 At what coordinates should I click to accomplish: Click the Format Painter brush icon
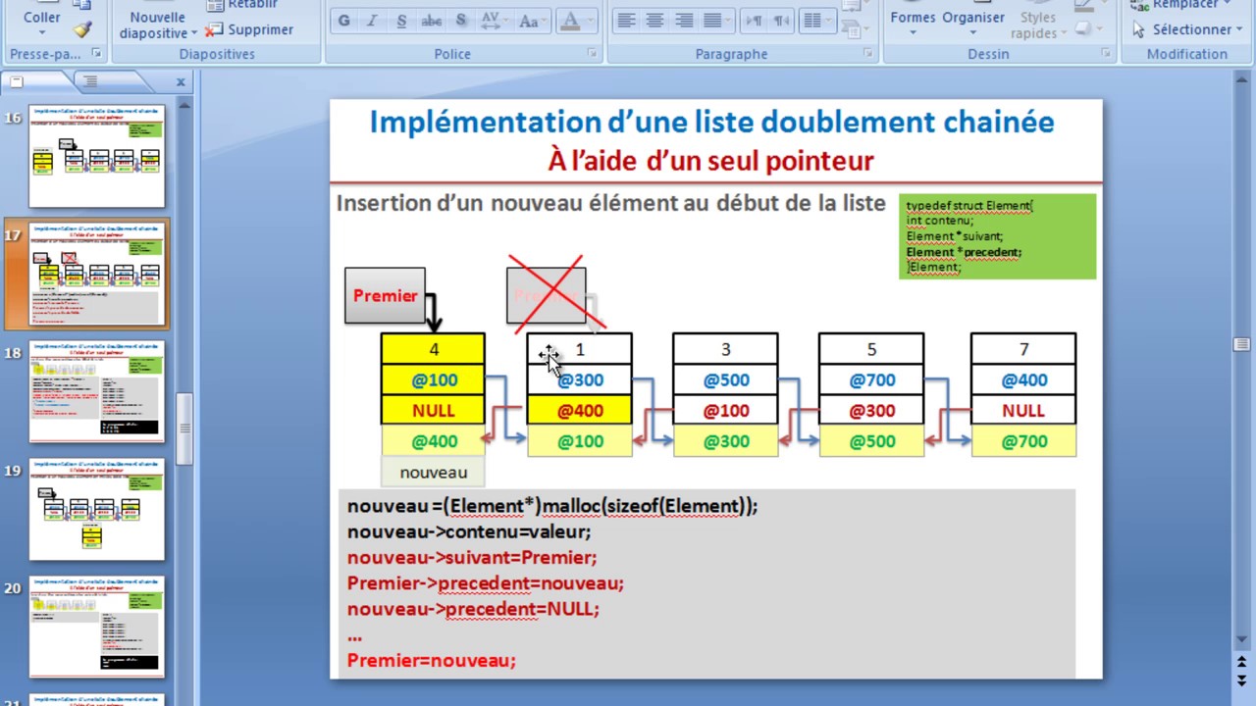point(82,29)
